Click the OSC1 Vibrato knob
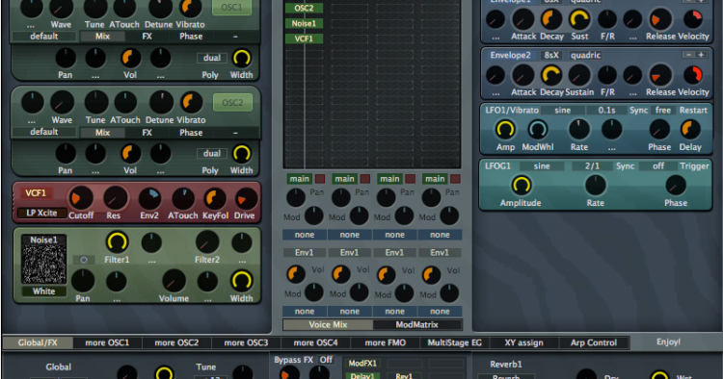The image size is (723, 379). [x=190, y=8]
